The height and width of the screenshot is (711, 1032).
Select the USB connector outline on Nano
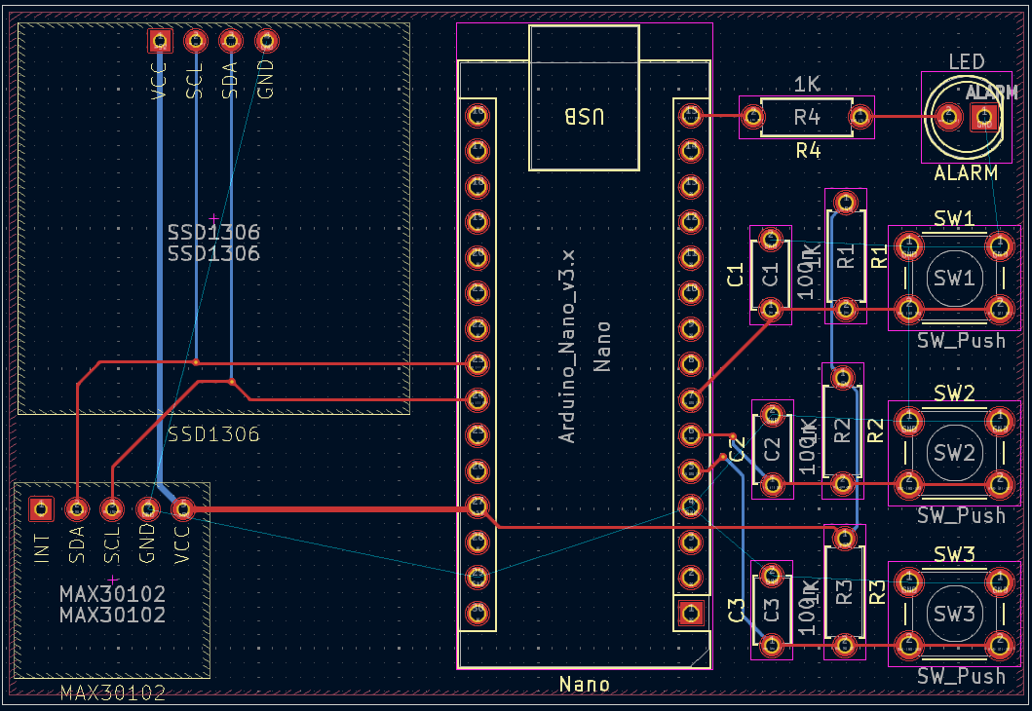click(x=585, y=97)
